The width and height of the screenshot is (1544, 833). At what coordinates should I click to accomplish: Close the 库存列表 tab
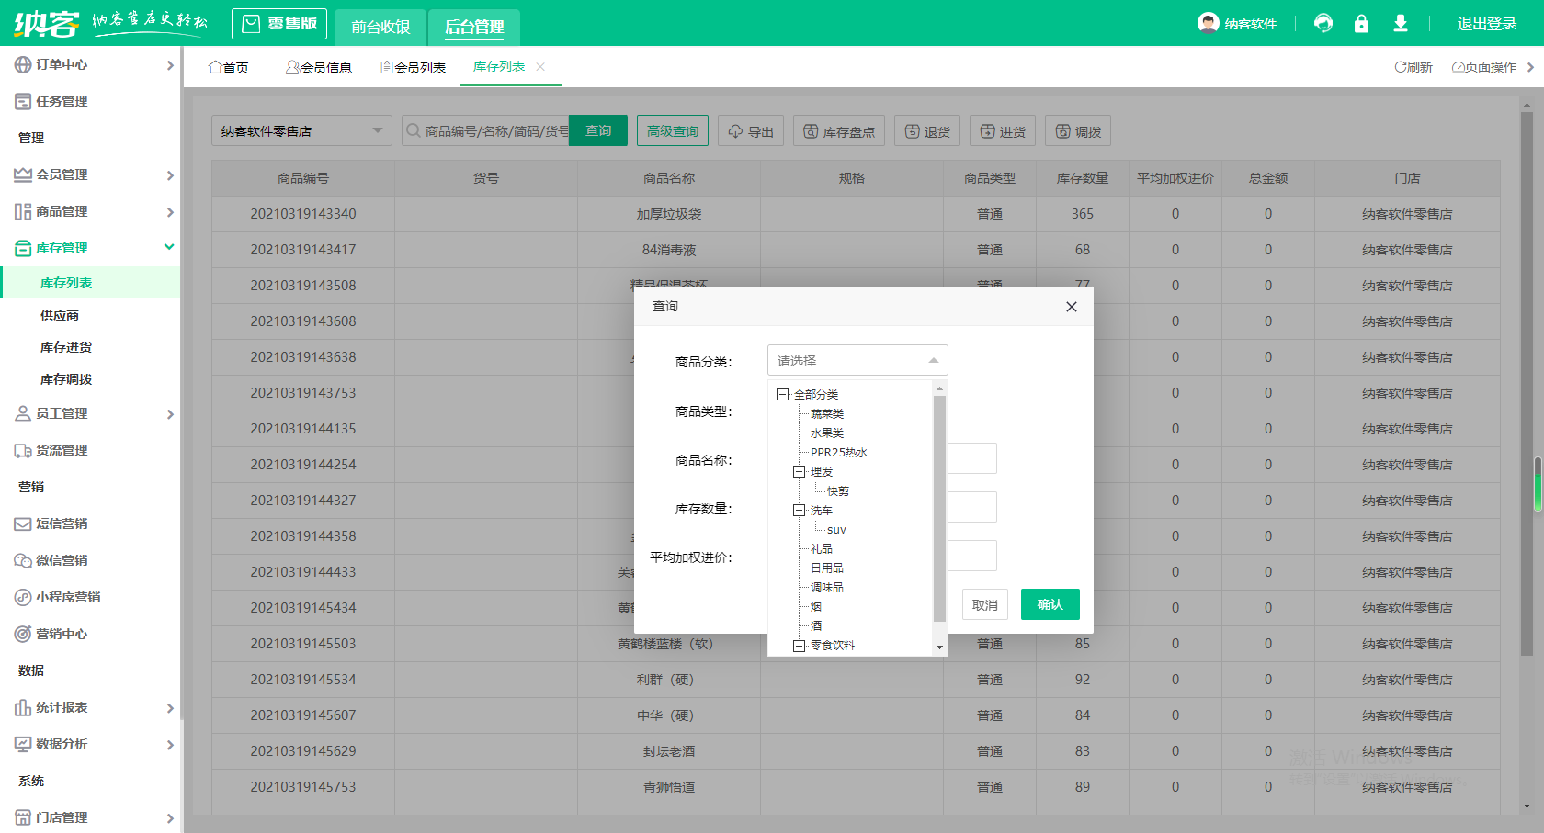pos(540,66)
